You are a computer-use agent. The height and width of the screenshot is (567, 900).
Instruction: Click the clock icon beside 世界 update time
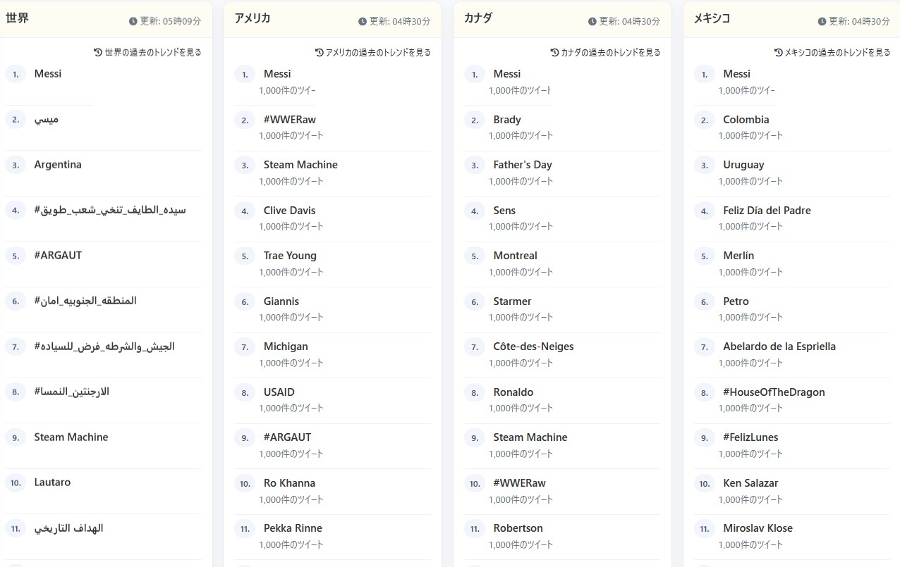(133, 22)
